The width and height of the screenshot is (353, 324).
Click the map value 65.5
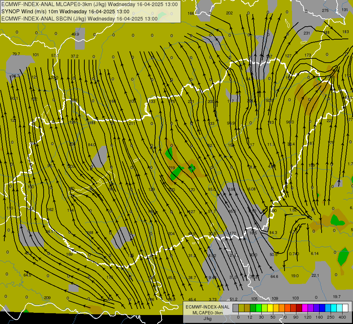[232, 211]
